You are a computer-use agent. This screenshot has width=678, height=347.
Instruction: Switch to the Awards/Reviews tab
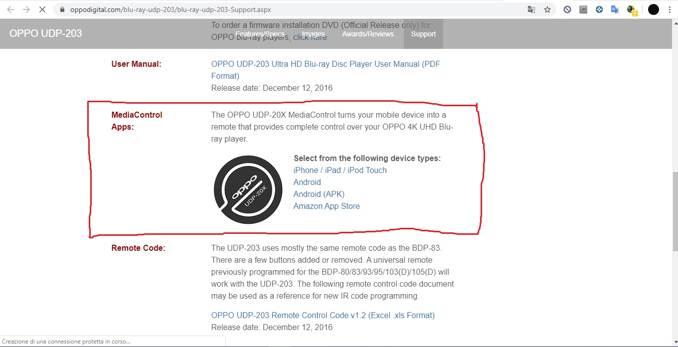[368, 34]
